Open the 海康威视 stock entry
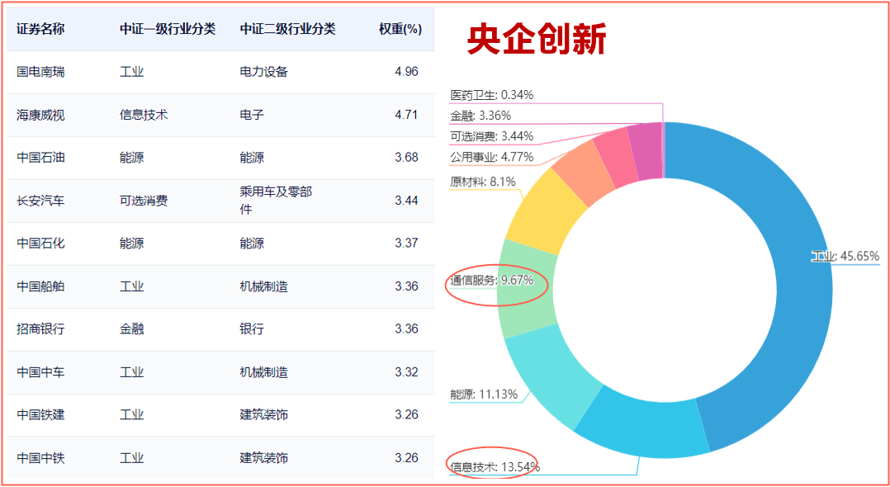The height and width of the screenshot is (487, 890). [40, 115]
